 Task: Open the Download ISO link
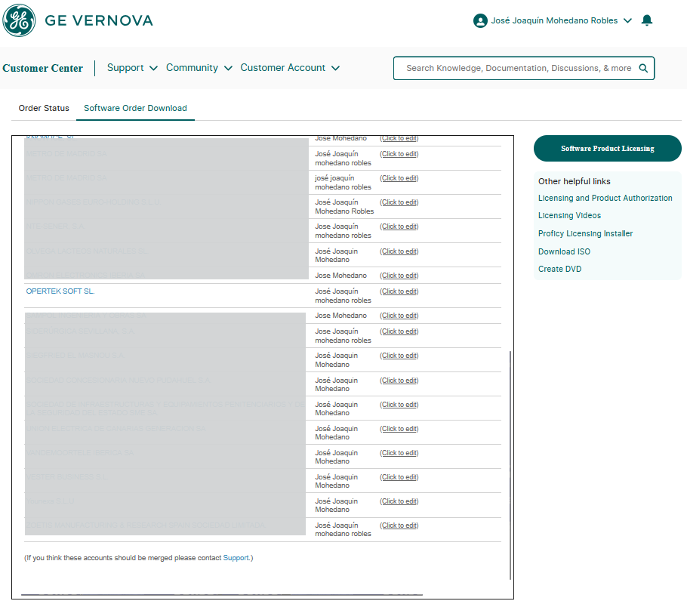pos(565,251)
